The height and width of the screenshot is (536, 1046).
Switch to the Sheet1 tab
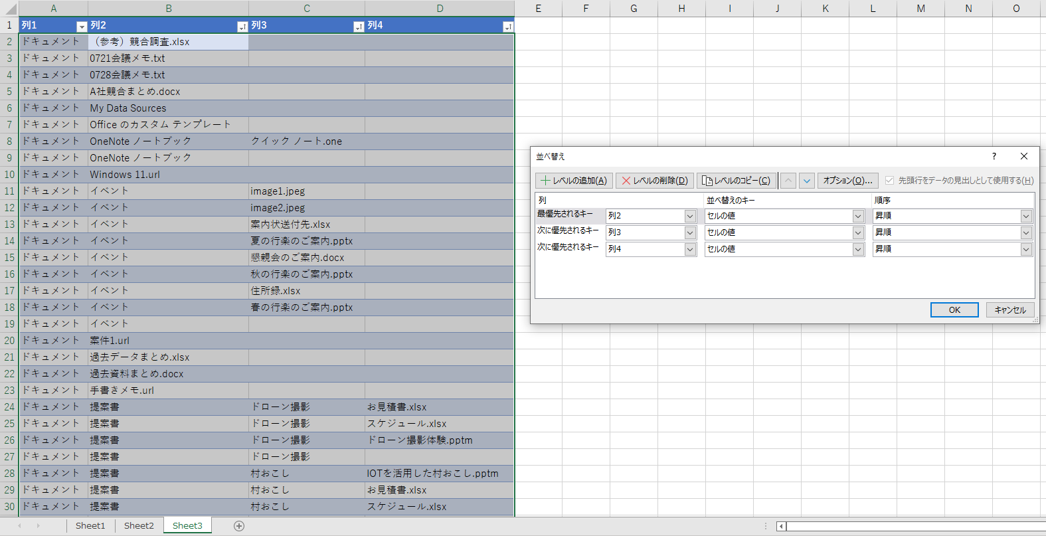[90, 525]
